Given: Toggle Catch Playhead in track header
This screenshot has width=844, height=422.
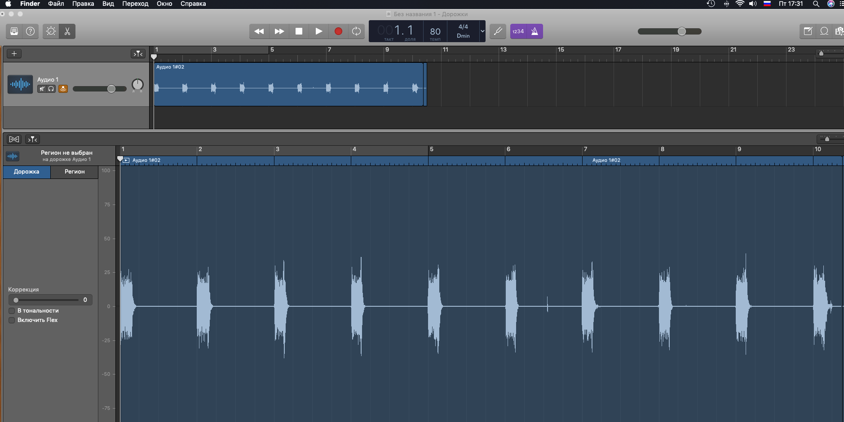Looking at the screenshot, I should 138,54.
